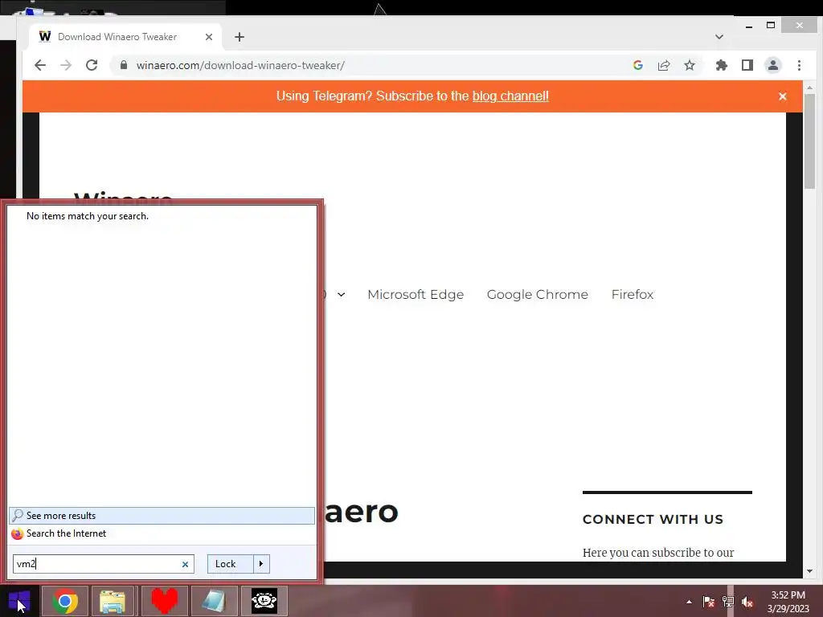Open the tab search chevron
This screenshot has height=617, width=823.
tap(719, 37)
